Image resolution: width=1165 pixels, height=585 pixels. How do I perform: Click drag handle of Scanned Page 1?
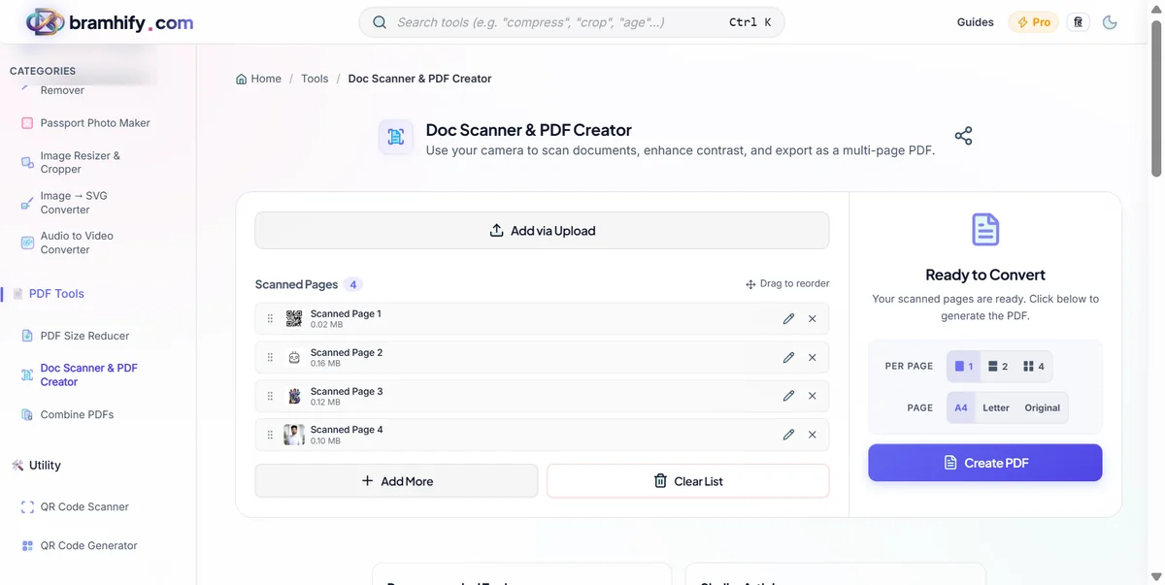(270, 319)
